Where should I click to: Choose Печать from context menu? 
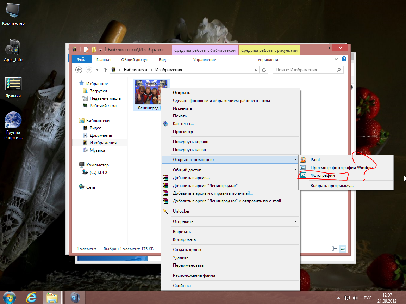[x=230, y=116]
